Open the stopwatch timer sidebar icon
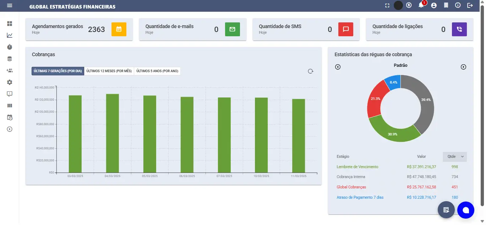This screenshot has width=486, height=225. tap(10, 47)
